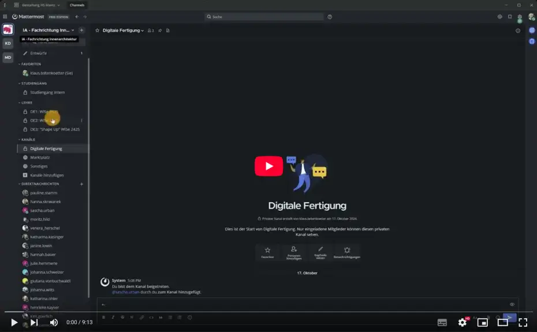Toggle message preview eye icon

512,304
